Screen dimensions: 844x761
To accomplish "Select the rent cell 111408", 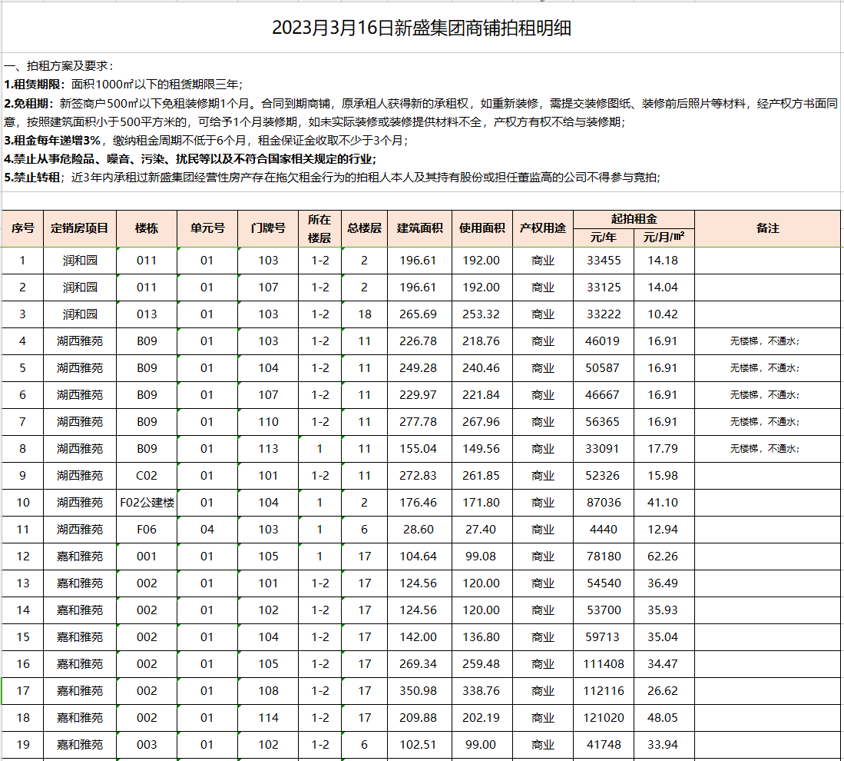I will point(604,664).
